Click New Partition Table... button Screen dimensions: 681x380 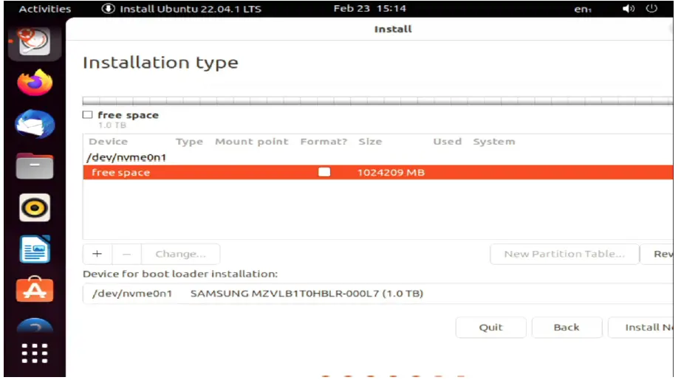point(564,254)
